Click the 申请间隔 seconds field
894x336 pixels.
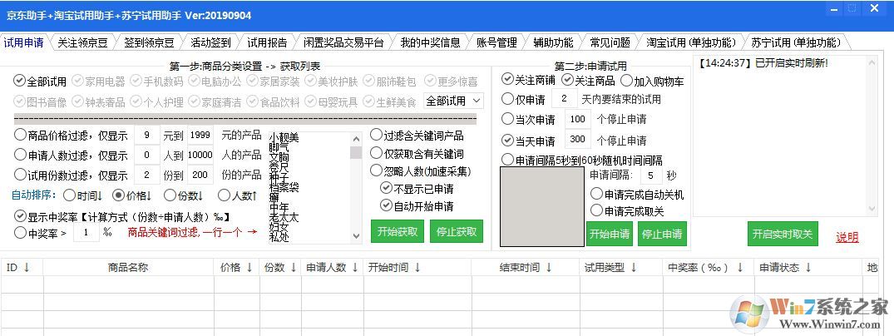(x=652, y=175)
